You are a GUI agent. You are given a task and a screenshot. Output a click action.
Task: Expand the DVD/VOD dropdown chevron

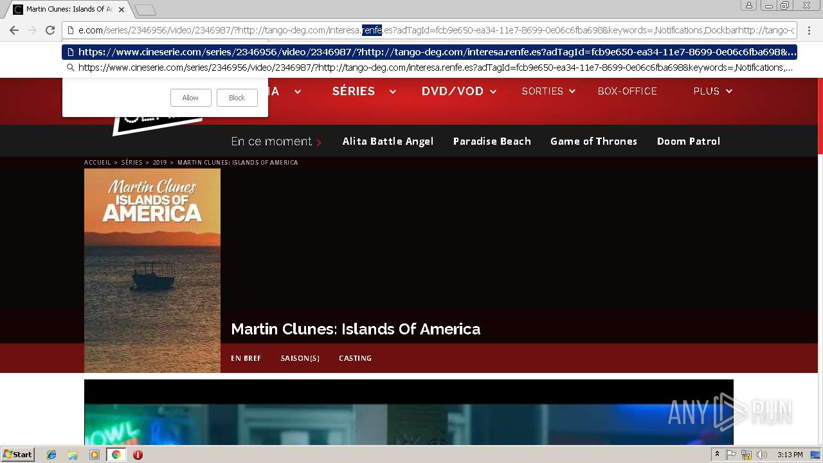point(493,92)
